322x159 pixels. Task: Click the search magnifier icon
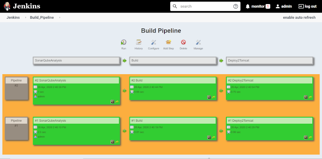coord(175,6)
